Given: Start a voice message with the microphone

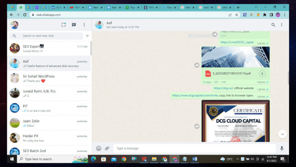Looking at the screenshot, I should coord(282,148).
